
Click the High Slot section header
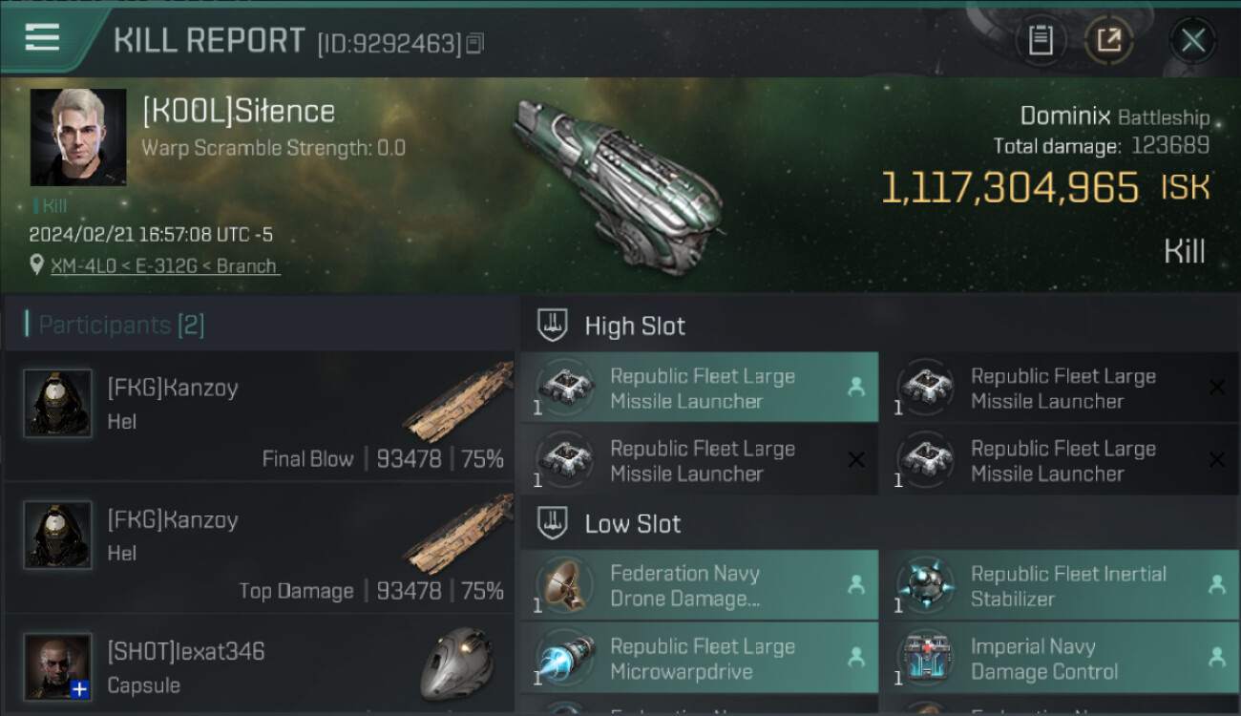[x=635, y=326]
